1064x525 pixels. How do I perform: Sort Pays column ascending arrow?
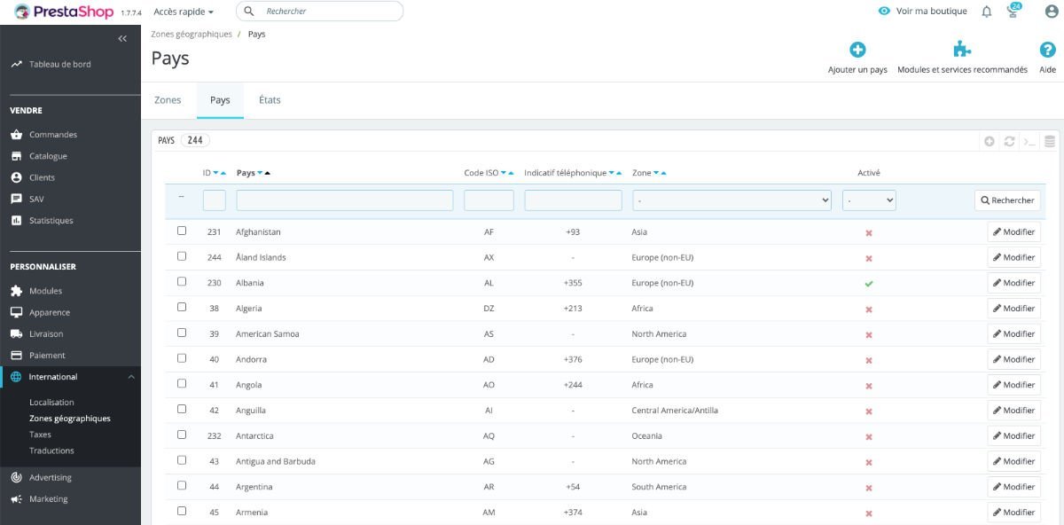[x=267, y=173]
